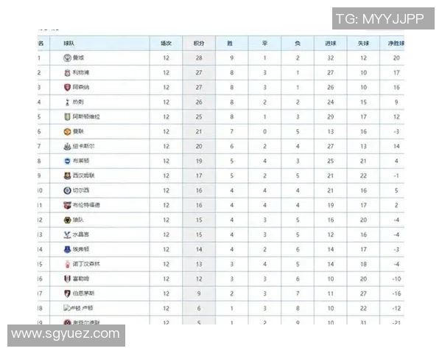The image size is (442, 354).
Task: Sort table by 进球 column header
Action: point(330,44)
